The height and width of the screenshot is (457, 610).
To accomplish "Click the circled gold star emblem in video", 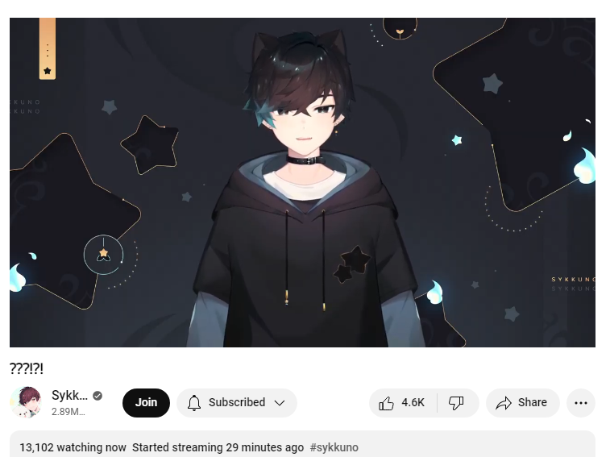I will click(103, 255).
